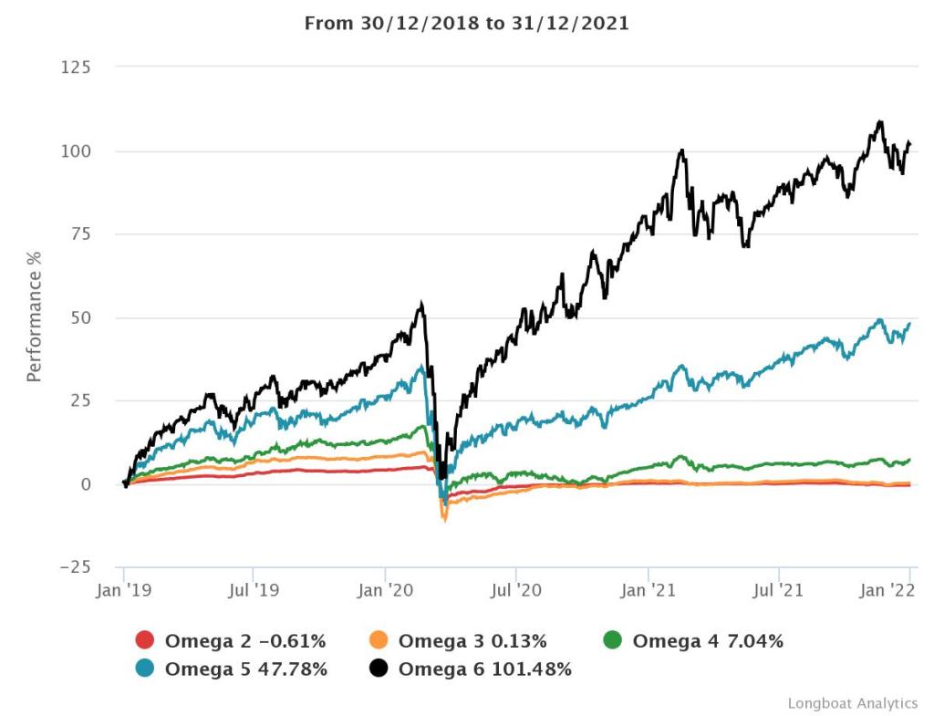
Task: Select the Jan '21 x-axis label
Action: pyautogui.click(x=648, y=590)
